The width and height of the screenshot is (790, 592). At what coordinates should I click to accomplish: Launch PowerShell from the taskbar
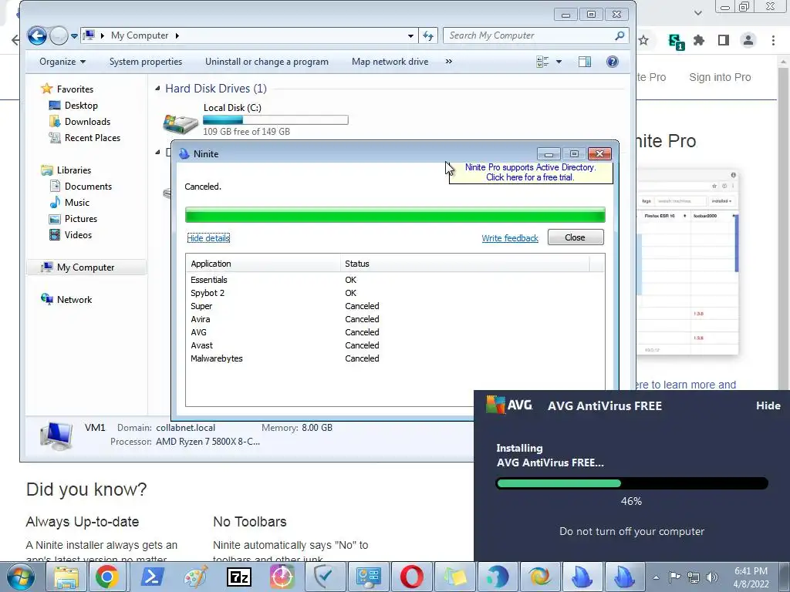click(x=153, y=577)
